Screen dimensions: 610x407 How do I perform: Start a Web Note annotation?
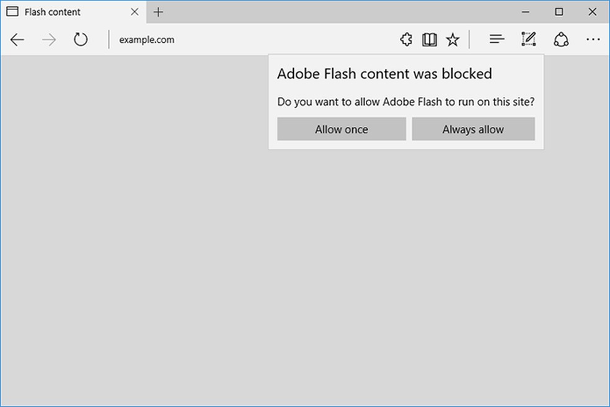[x=528, y=39]
